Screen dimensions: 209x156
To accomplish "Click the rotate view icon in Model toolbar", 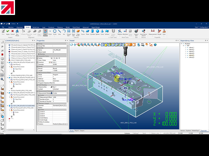I will click(x=71, y=45).
